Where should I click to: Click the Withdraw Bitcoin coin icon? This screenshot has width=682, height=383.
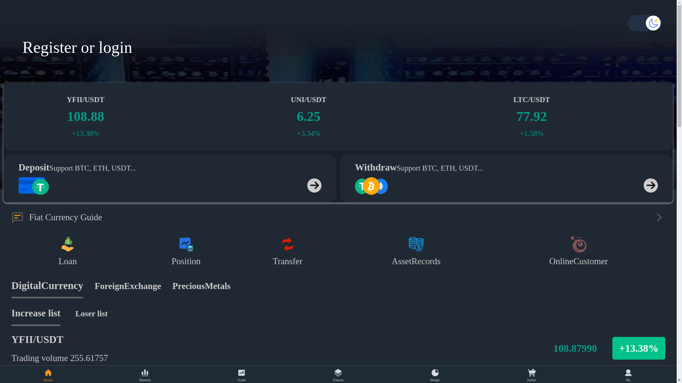tap(371, 186)
